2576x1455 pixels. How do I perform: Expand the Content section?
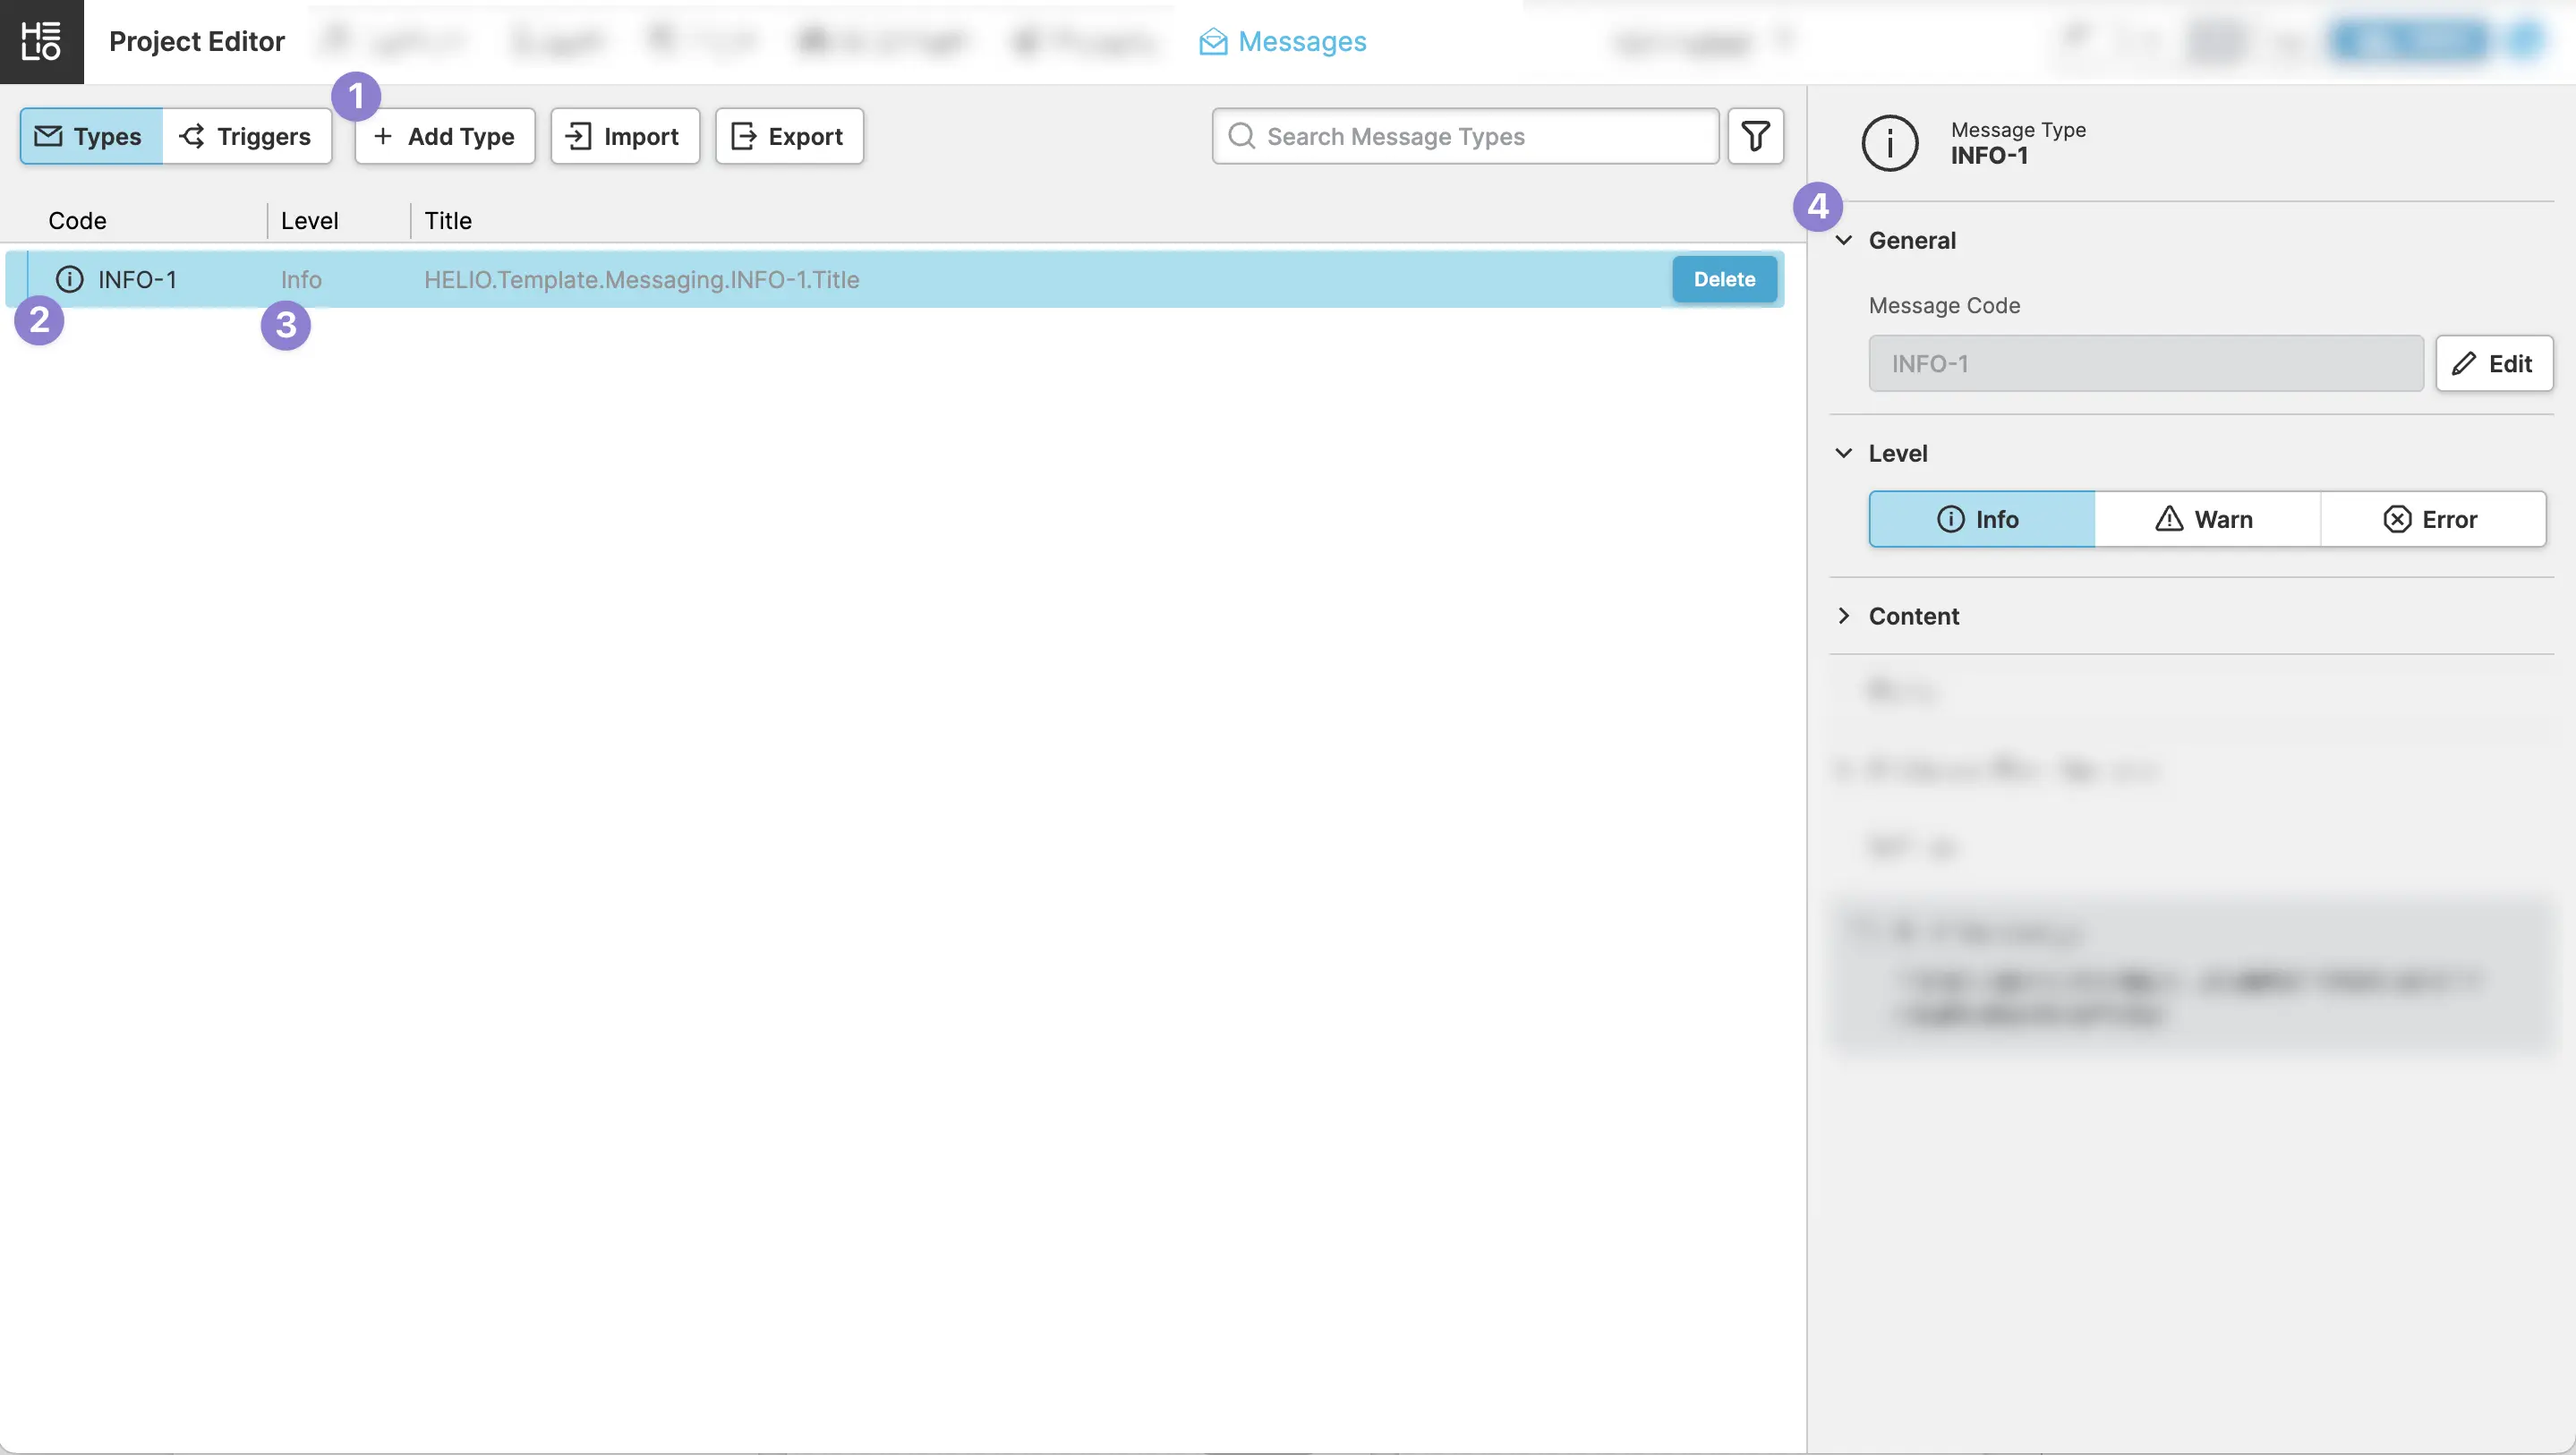click(1844, 616)
